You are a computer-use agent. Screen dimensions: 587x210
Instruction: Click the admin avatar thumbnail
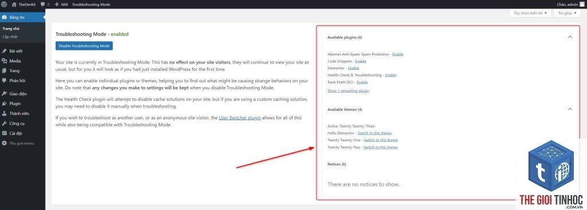click(582, 5)
